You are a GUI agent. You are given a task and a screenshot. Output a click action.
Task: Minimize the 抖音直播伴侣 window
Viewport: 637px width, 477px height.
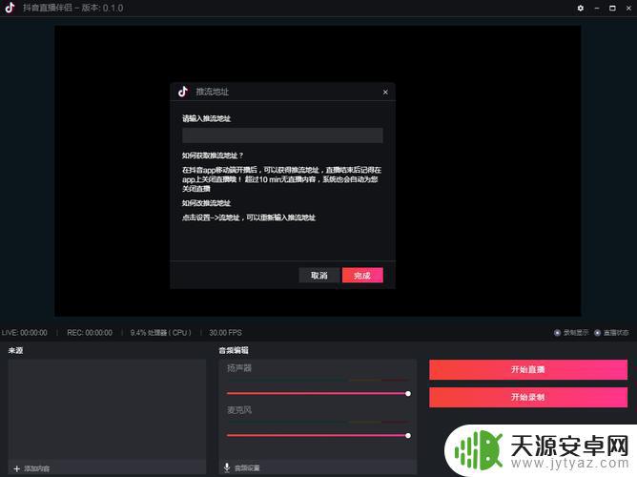pos(597,9)
